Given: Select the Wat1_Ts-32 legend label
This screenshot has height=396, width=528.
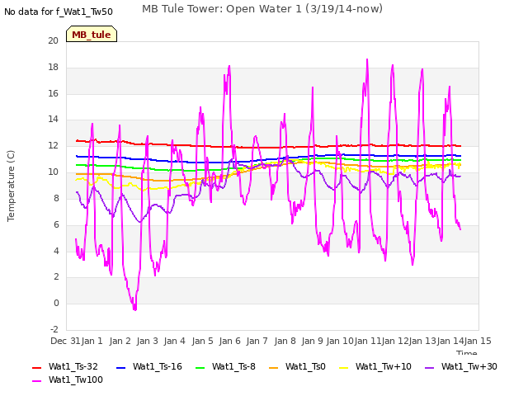Looking at the screenshot, I should point(73,366).
